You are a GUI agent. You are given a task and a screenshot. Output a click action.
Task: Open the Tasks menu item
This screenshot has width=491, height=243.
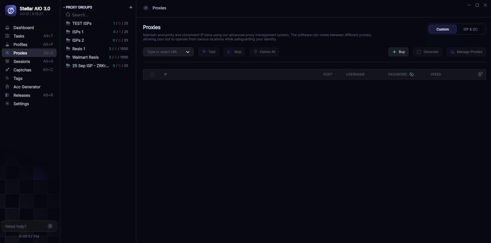(x=19, y=36)
